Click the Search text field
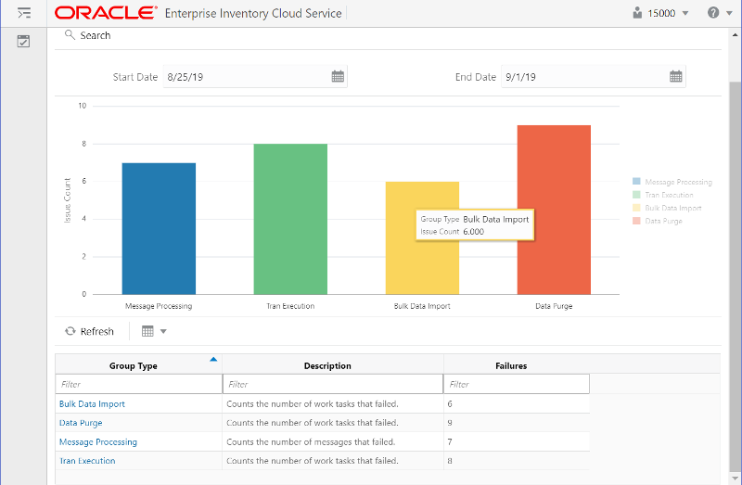 point(96,35)
